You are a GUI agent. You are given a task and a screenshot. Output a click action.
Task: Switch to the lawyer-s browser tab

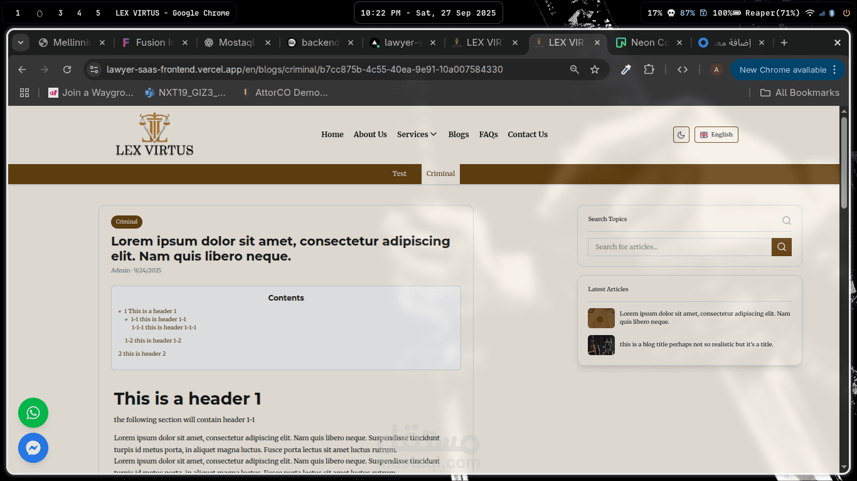(402, 43)
